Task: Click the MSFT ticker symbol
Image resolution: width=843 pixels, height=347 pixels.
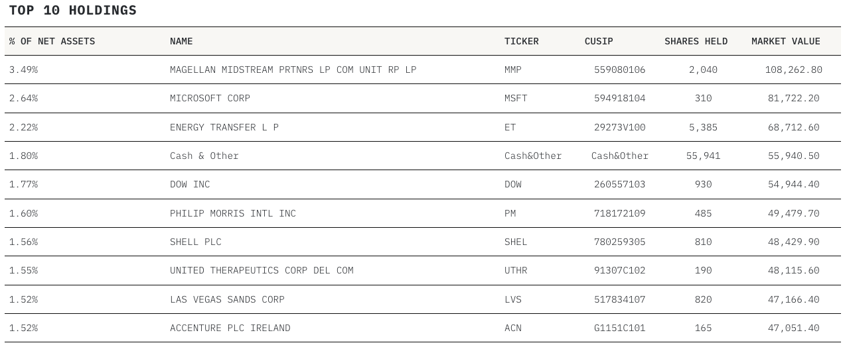Action: tap(516, 98)
